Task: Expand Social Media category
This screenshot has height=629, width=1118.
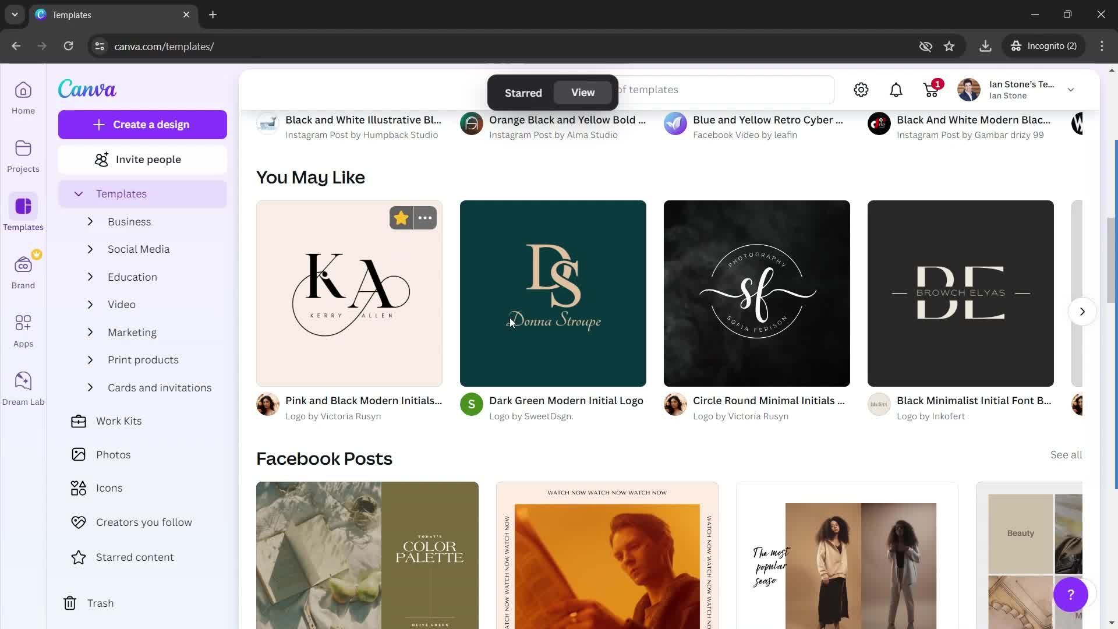Action: pyautogui.click(x=90, y=249)
